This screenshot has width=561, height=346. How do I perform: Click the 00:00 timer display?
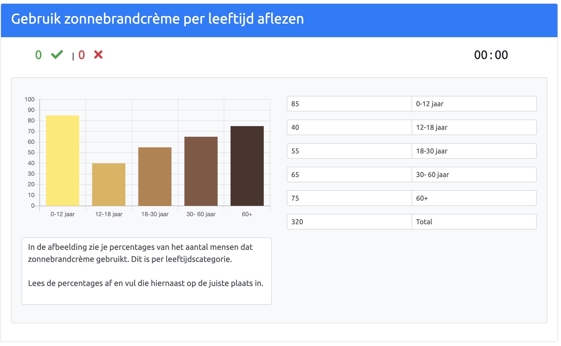tap(491, 55)
